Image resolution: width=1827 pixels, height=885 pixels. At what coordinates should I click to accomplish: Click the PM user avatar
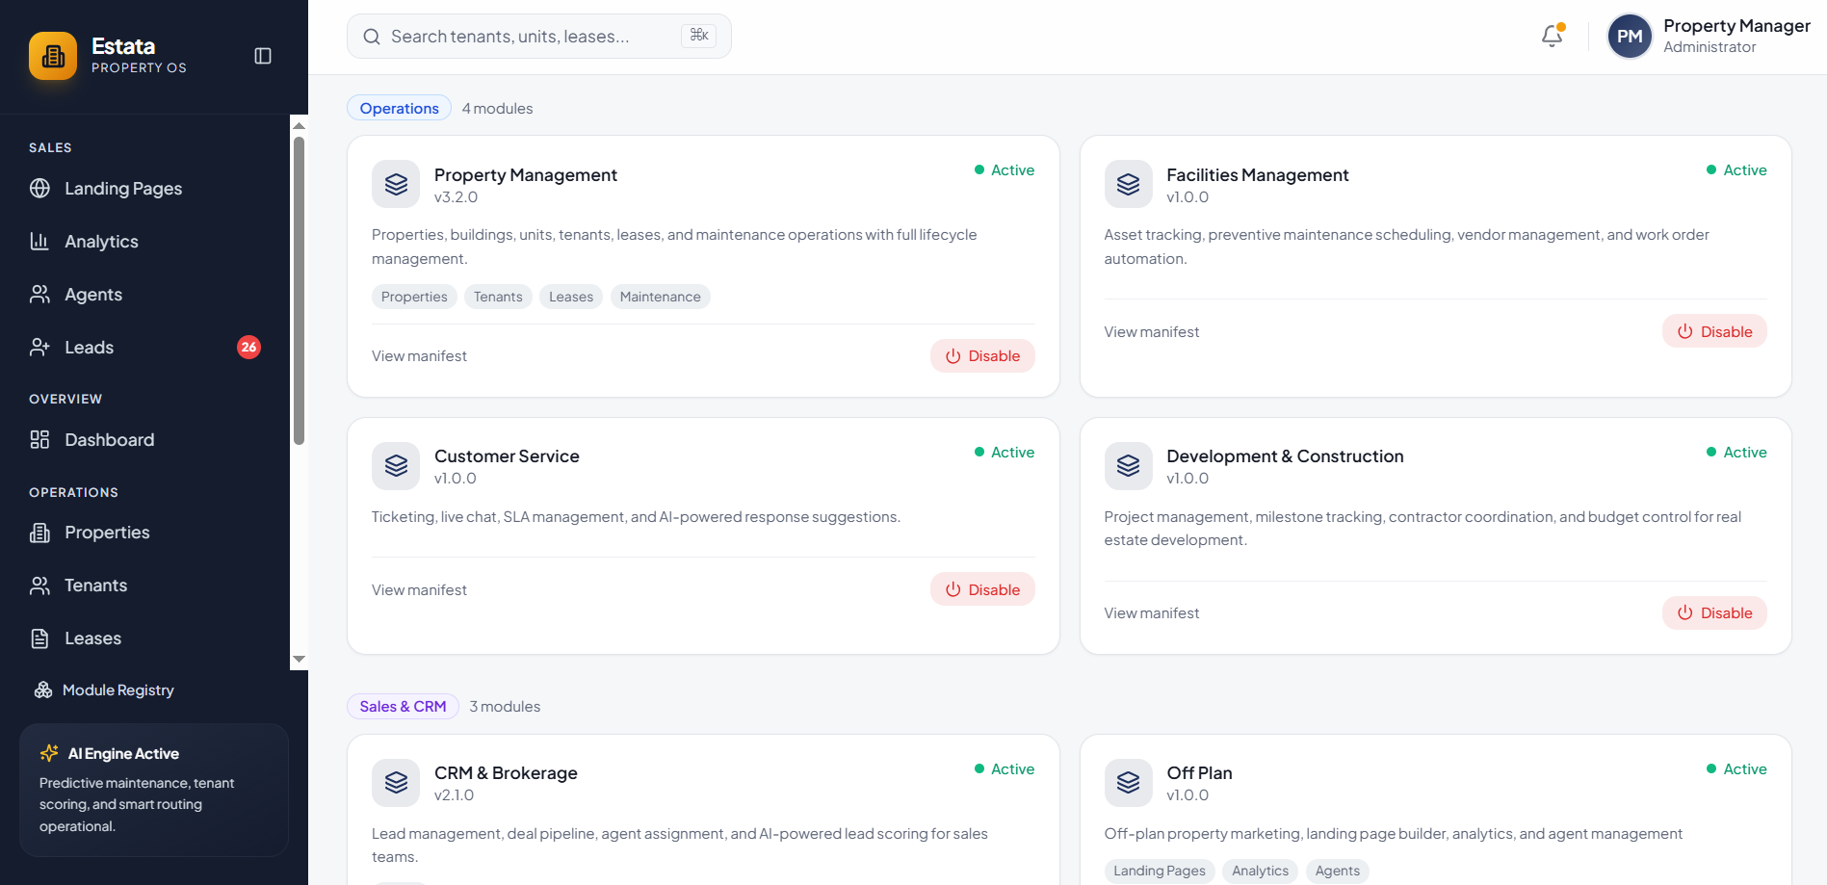[1630, 37]
